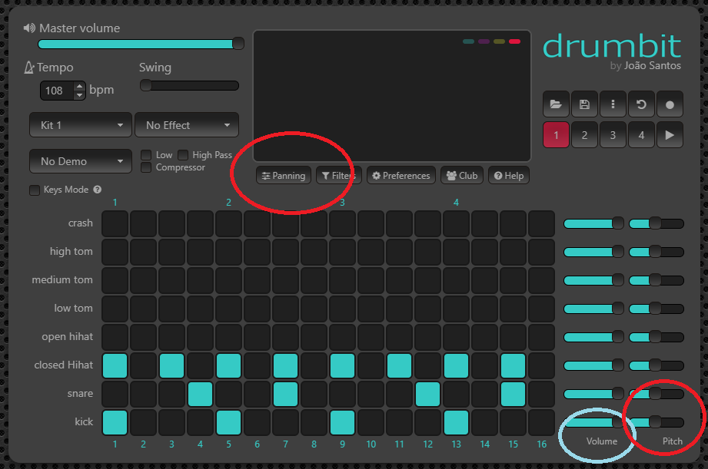Click the master volume speaker icon
The image size is (708, 469).
coord(29,28)
